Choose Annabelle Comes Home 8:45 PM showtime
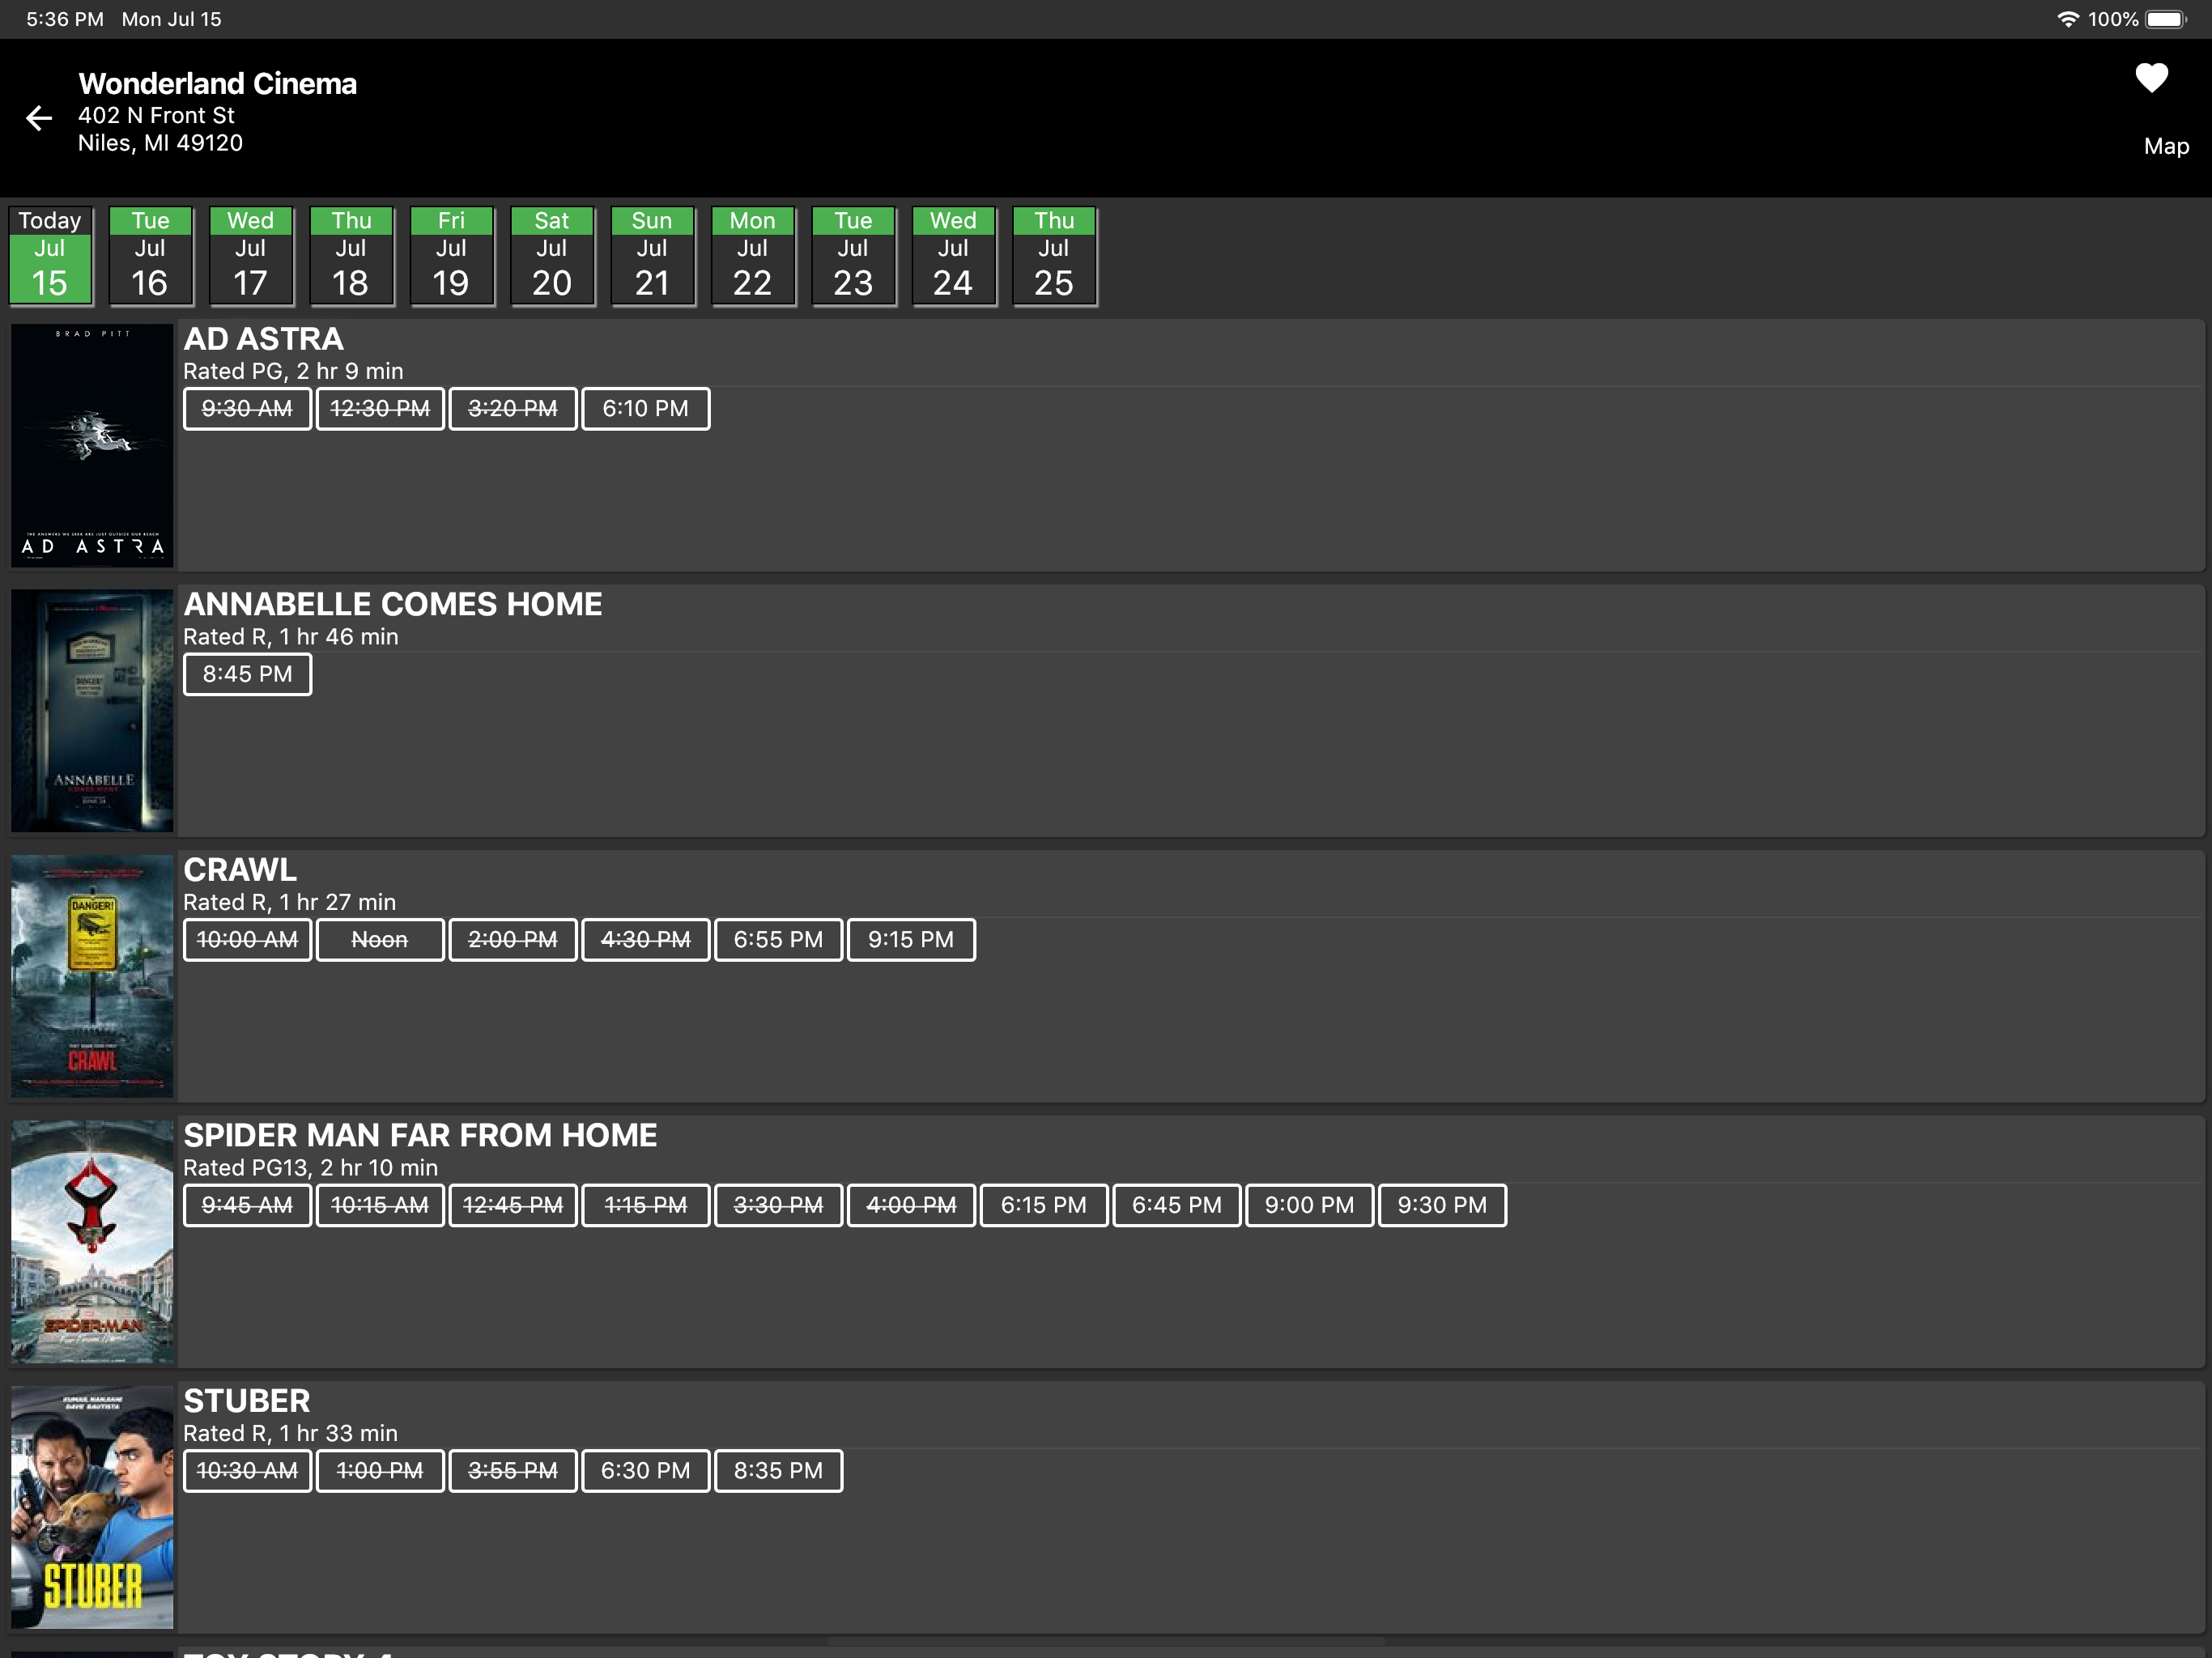Image resolution: width=2212 pixels, height=1658 pixels. [247, 674]
